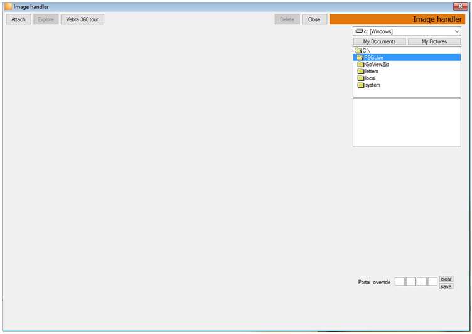Expand the c: [Windows] drive dropdown arrow
The width and height of the screenshot is (472, 334).
tap(457, 31)
